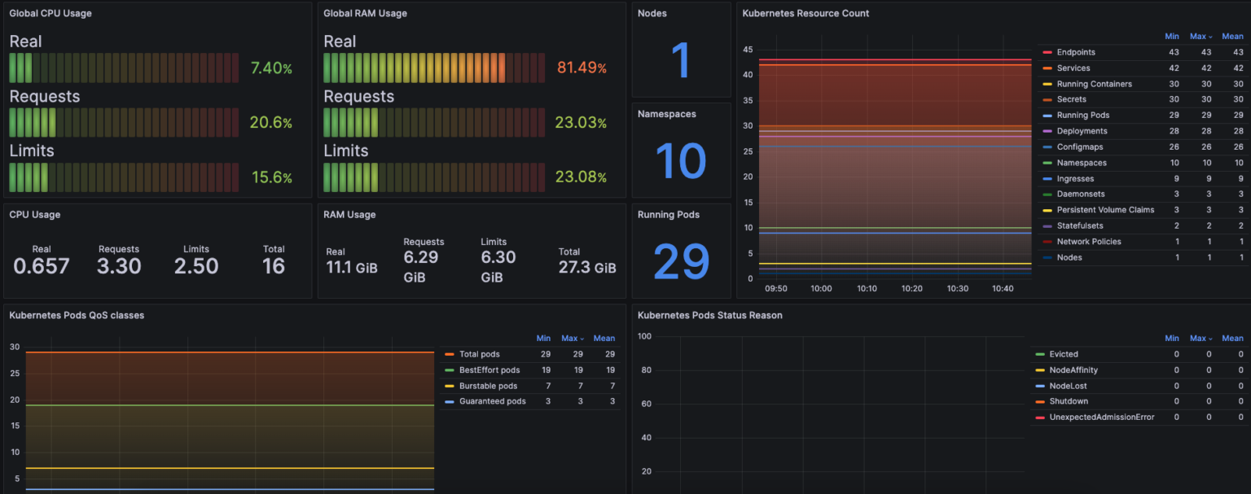Click the large Running Pods count 29
The height and width of the screenshot is (494, 1251).
point(681,262)
